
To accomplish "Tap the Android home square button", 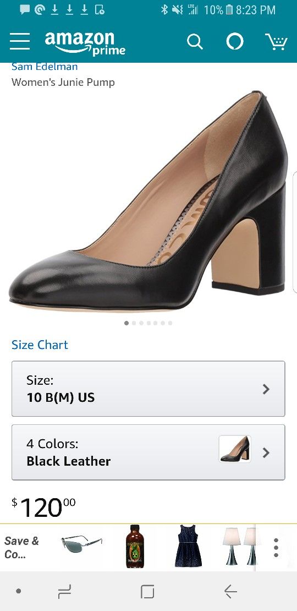I will [x=147, y=592].
